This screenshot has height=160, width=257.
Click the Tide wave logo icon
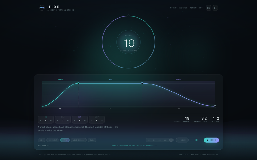point(42,8)
